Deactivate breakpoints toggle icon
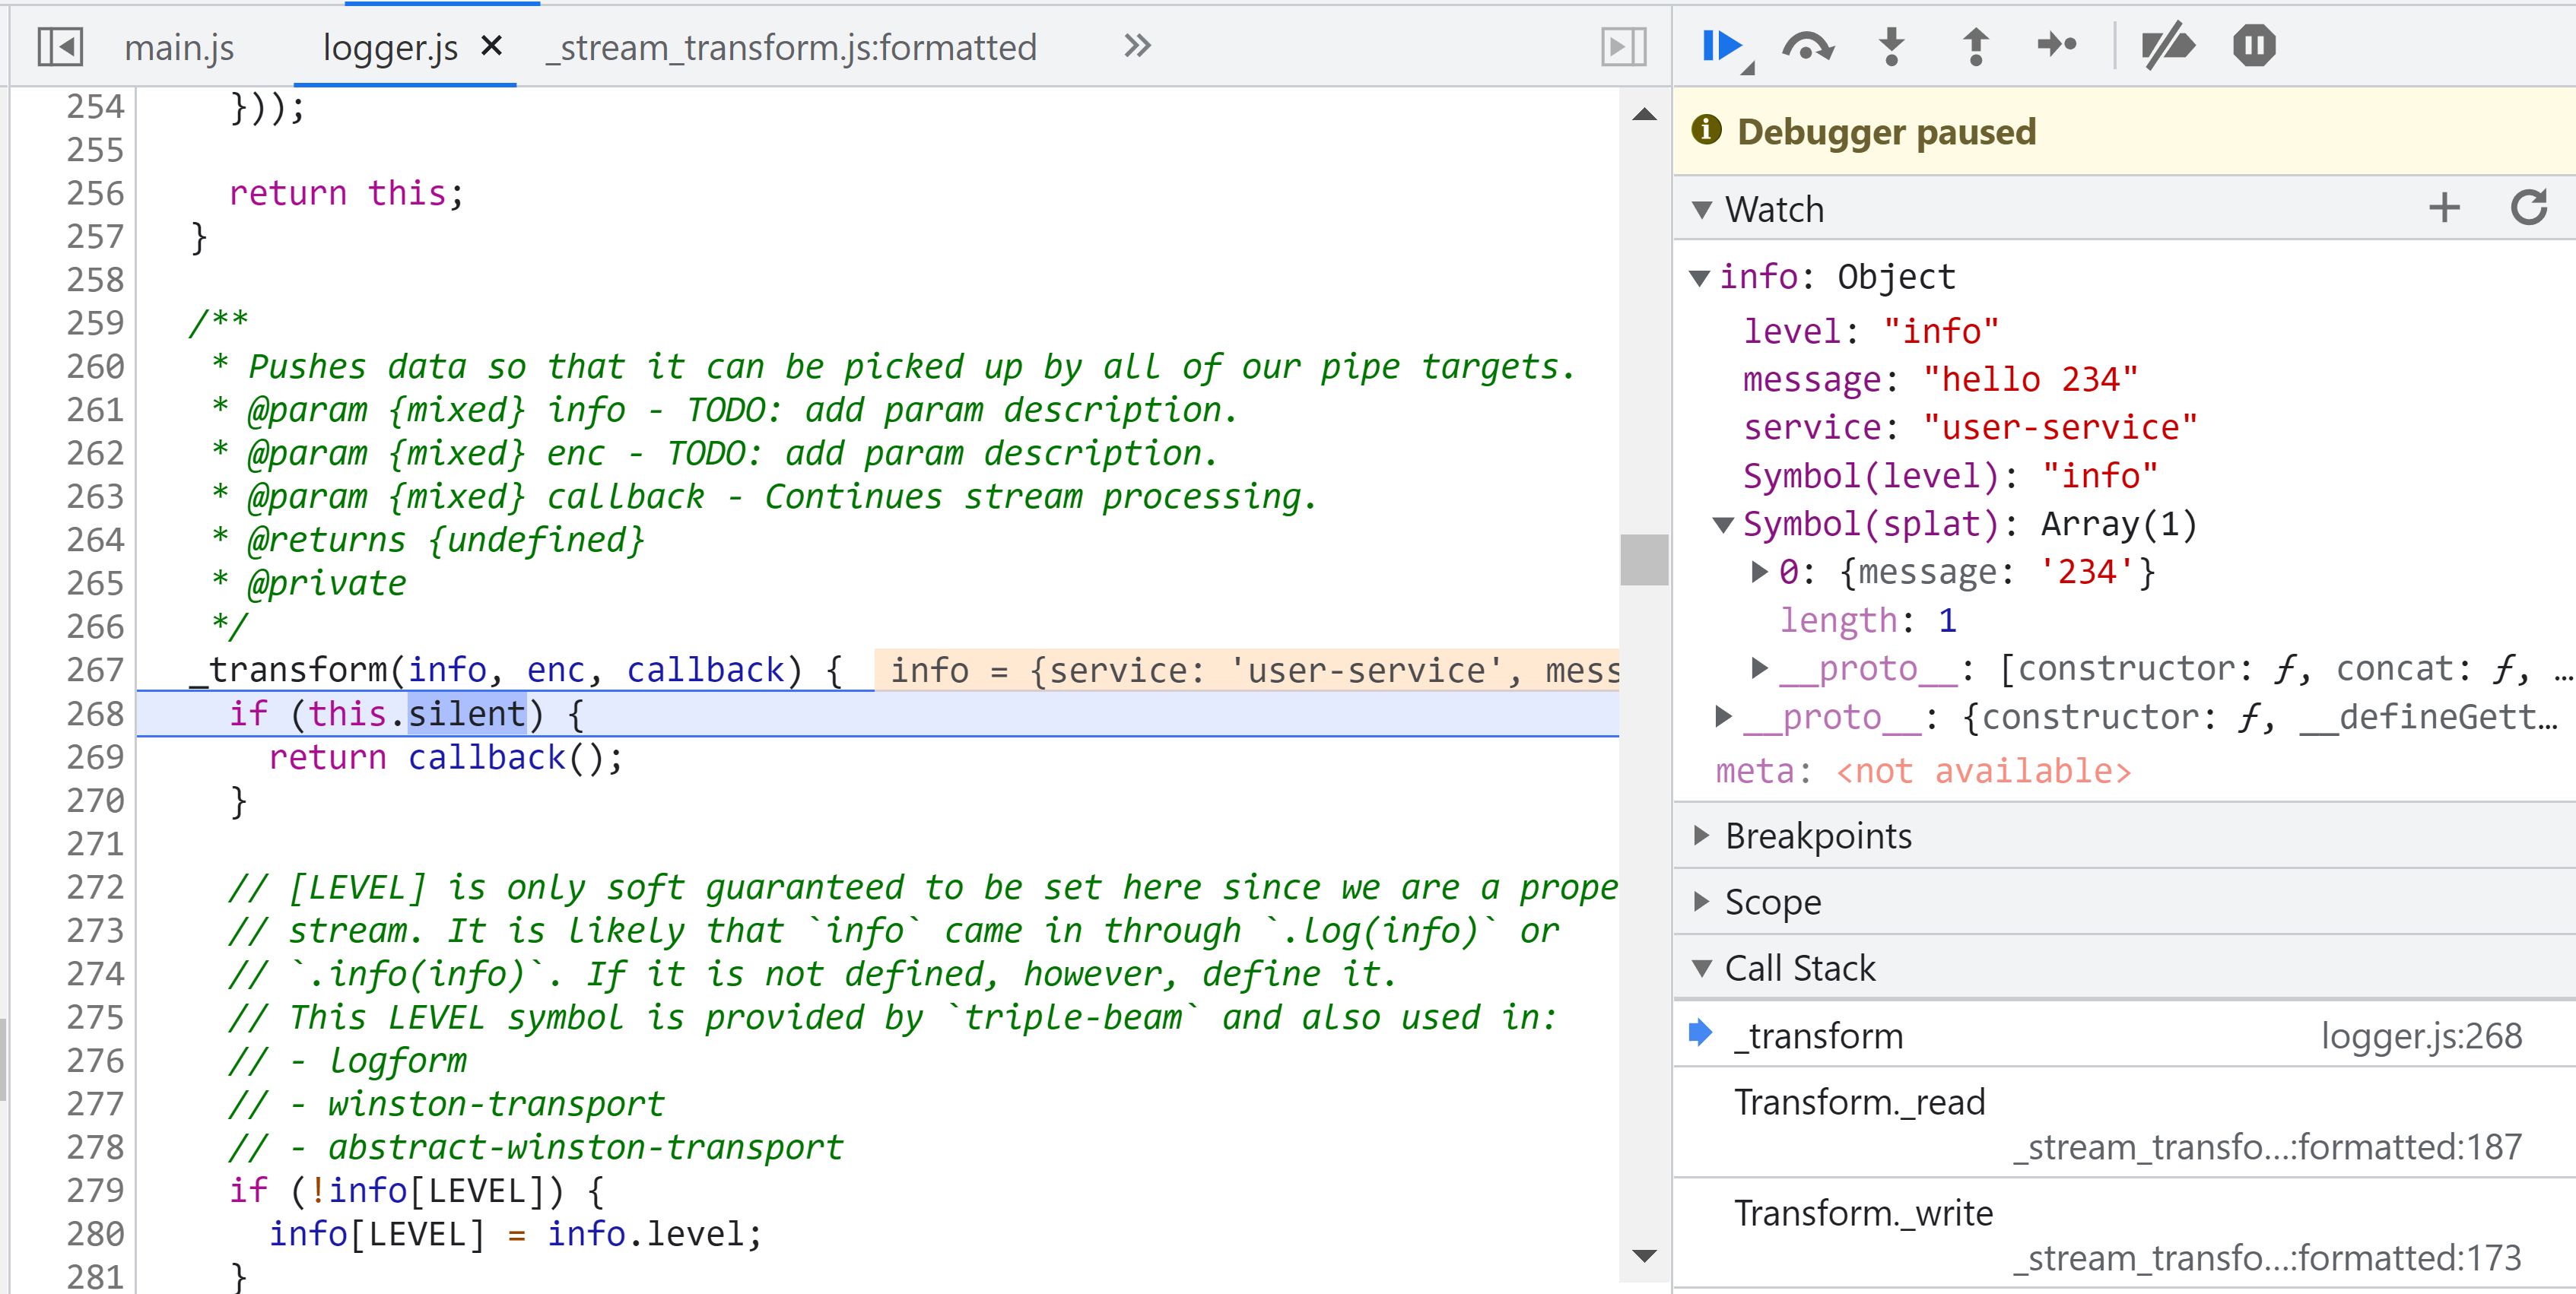Image resolution: width=2576 pixels, height=1294 pixels. click(2167, 46)
